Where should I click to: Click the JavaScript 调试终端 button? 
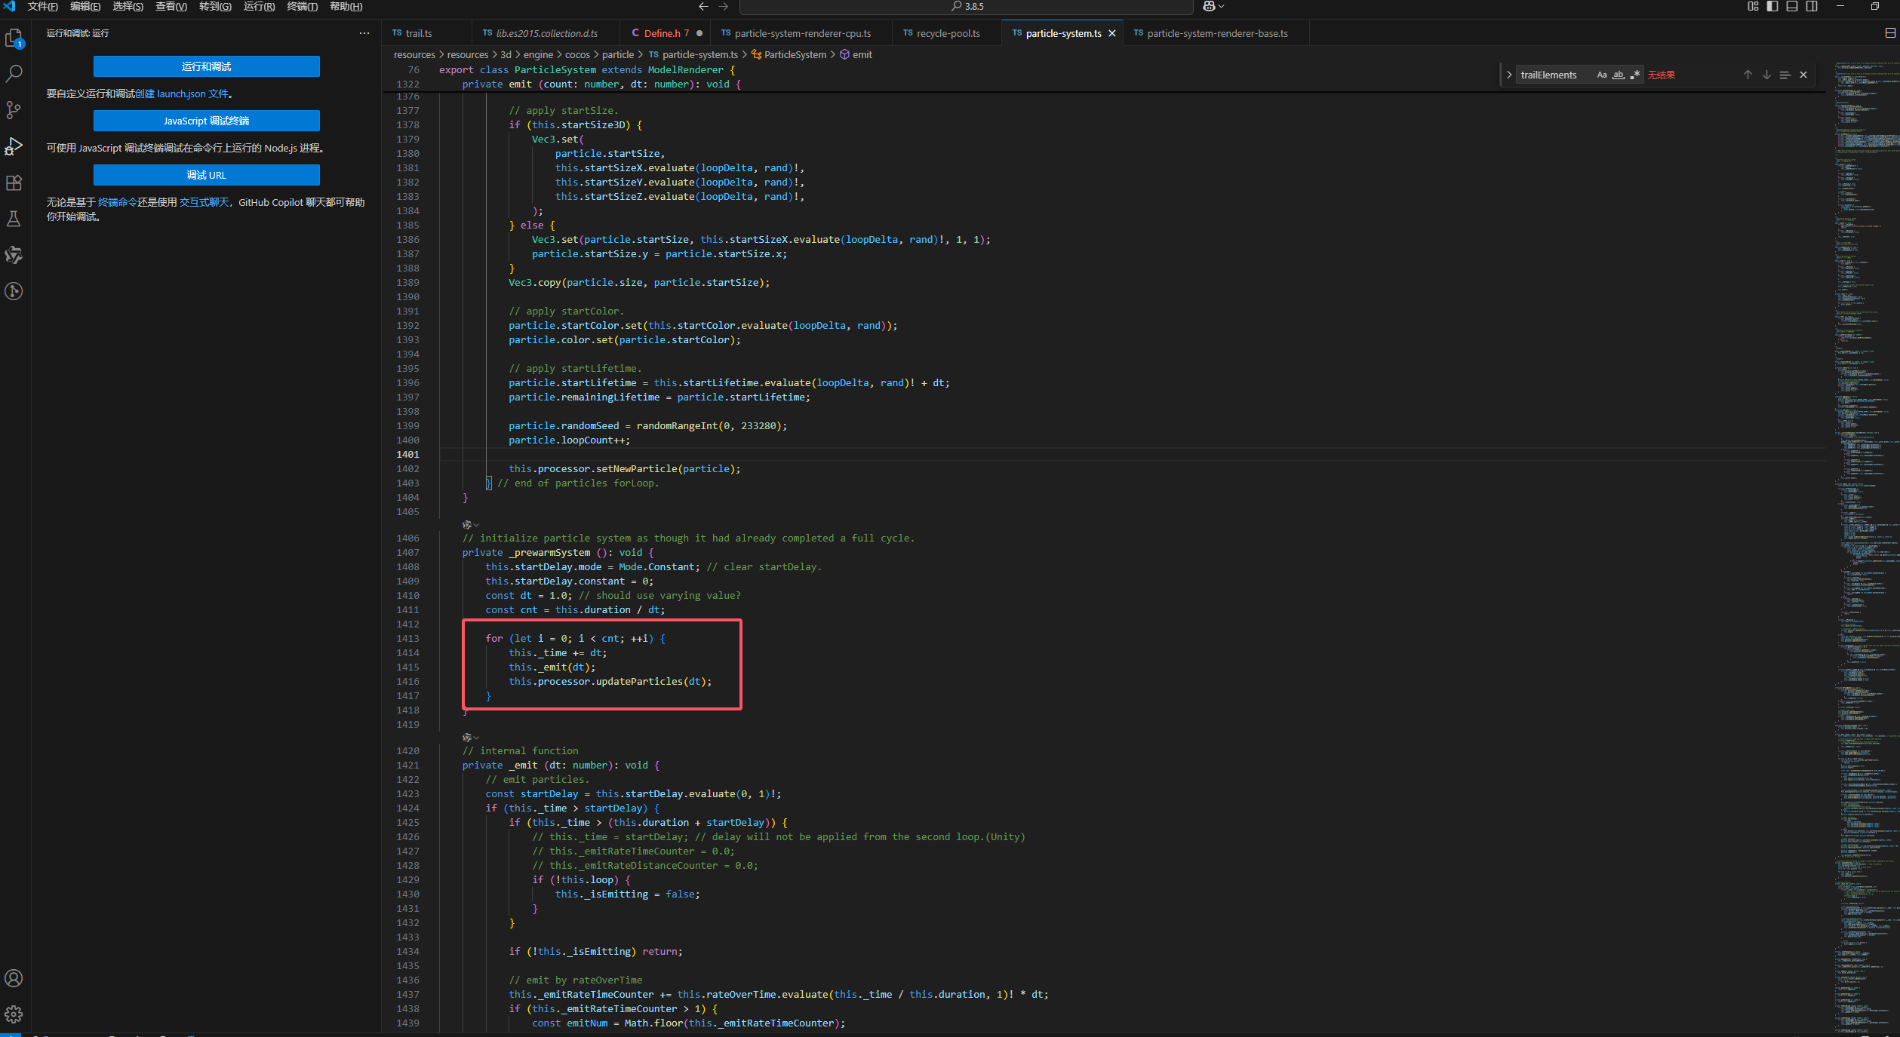click(206, 121)
